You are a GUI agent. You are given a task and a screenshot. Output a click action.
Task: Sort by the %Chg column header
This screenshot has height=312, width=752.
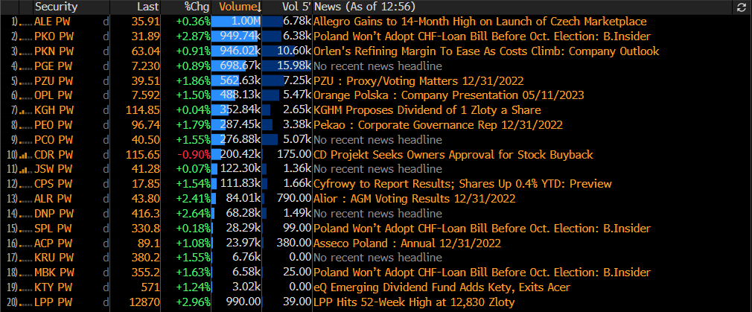(197, 7)
